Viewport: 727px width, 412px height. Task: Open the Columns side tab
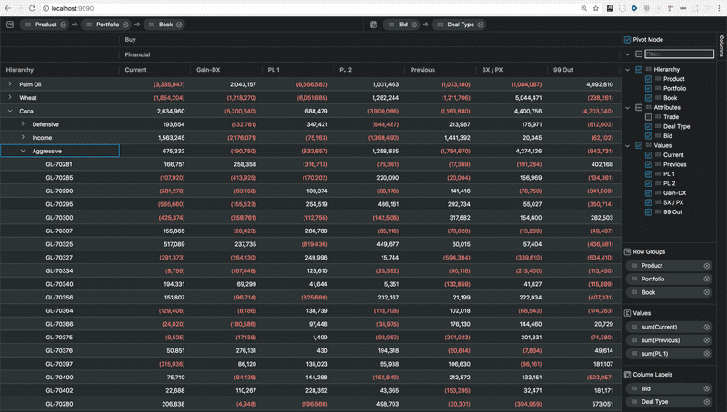(722, 45)
